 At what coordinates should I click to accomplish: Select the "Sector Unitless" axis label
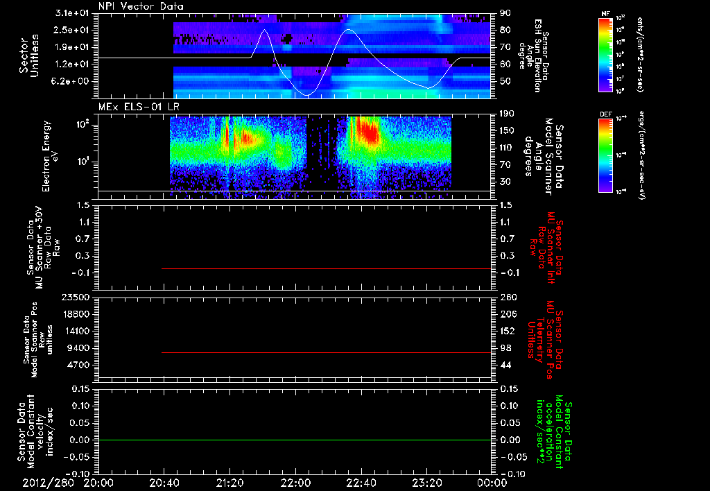(29, 55)
